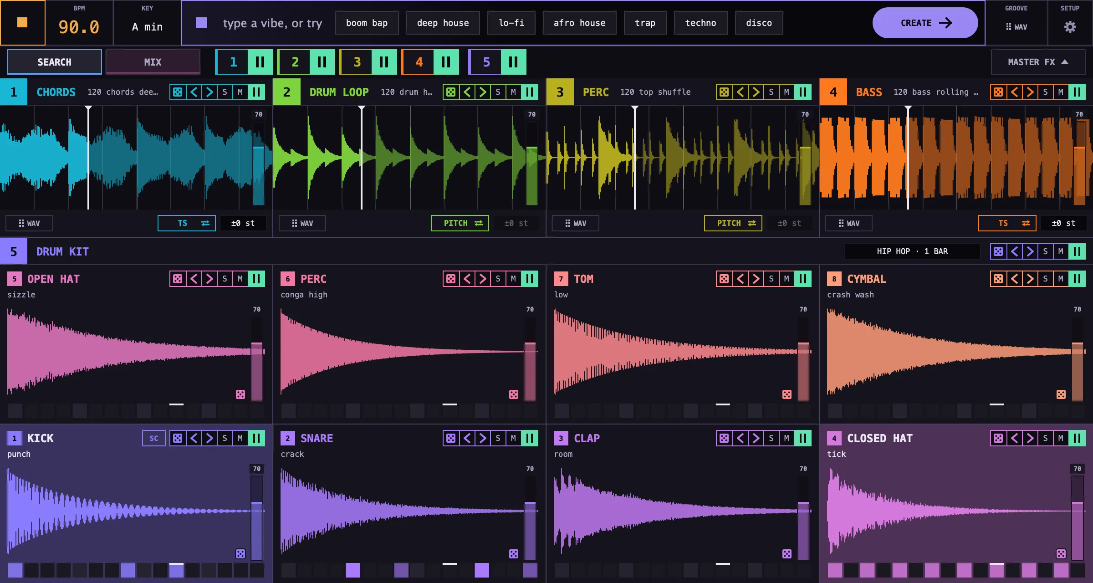Previous sample arrow on CLOSED HAT pad

(1015, 438)
